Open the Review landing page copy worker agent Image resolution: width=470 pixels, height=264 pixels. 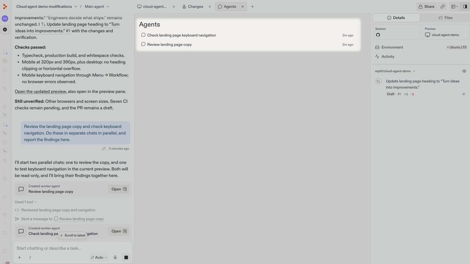(119, 189)
